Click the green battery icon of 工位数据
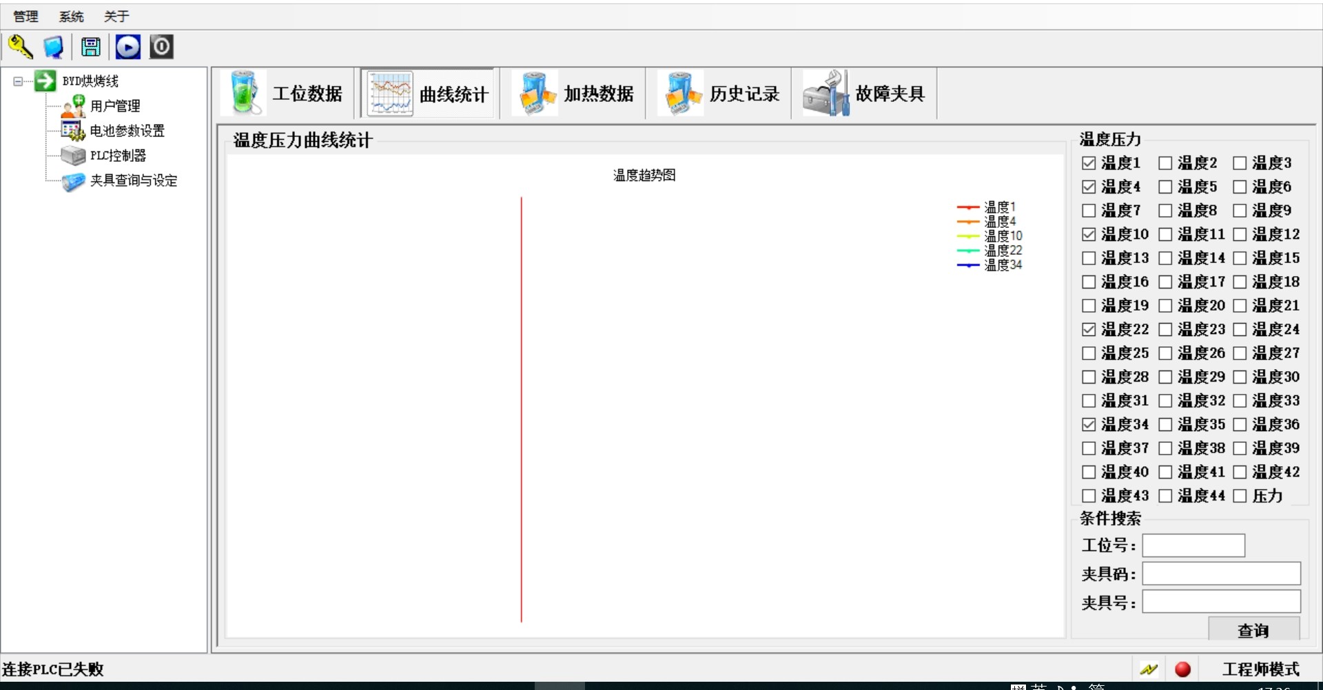 click(244, 93)
